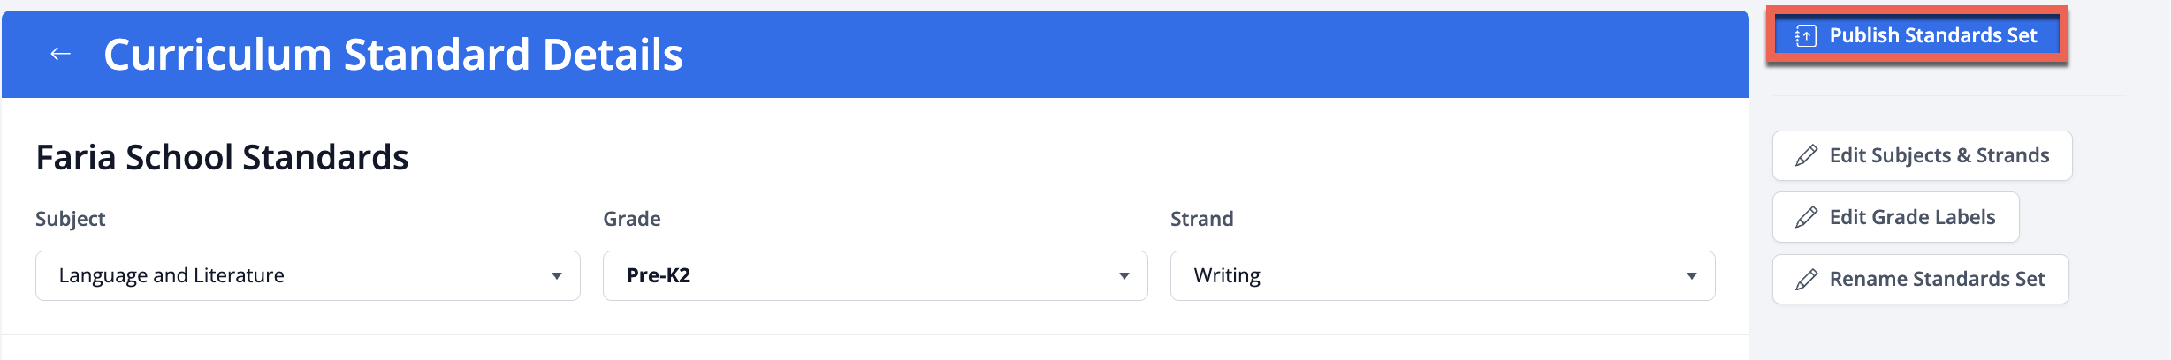2171x360 pixels.
Task: Click the Subject field label
Action: pos(70,219)
